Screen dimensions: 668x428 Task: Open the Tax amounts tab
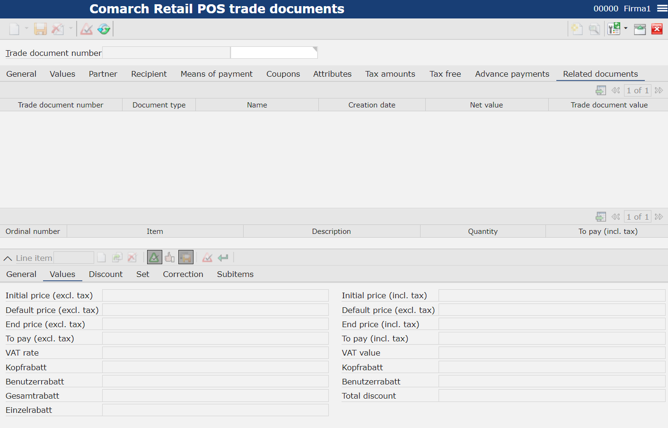coord(390,74)
